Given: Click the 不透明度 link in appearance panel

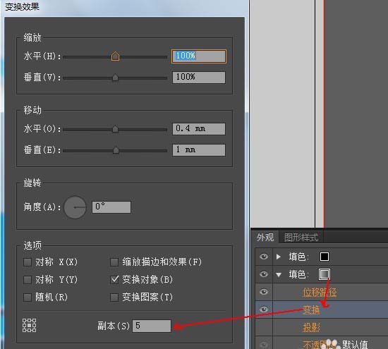Looking at the screenshot, I should [319, 344].
